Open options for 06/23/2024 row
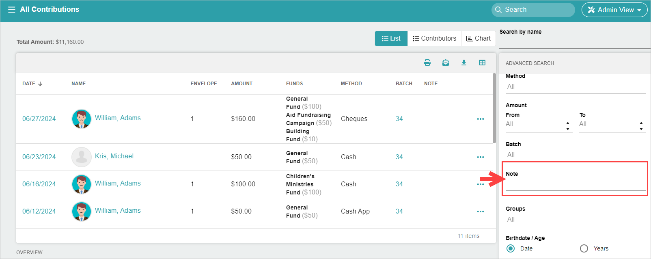Screen dimensions: 651x259 pos(481,157)
